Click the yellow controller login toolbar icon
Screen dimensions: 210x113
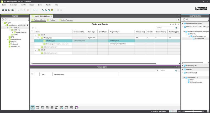(x=52, y=10)
